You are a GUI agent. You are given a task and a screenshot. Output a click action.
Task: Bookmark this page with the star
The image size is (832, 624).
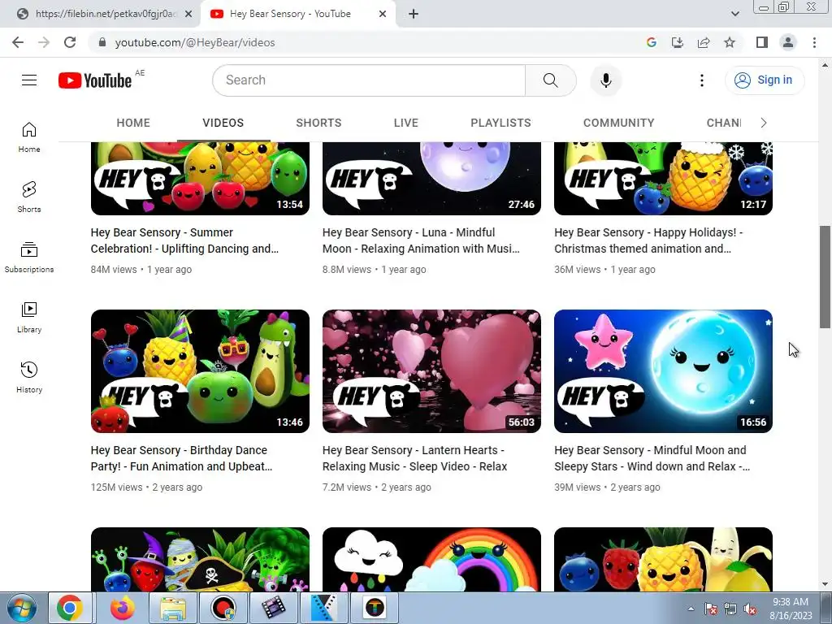point(730,42)
